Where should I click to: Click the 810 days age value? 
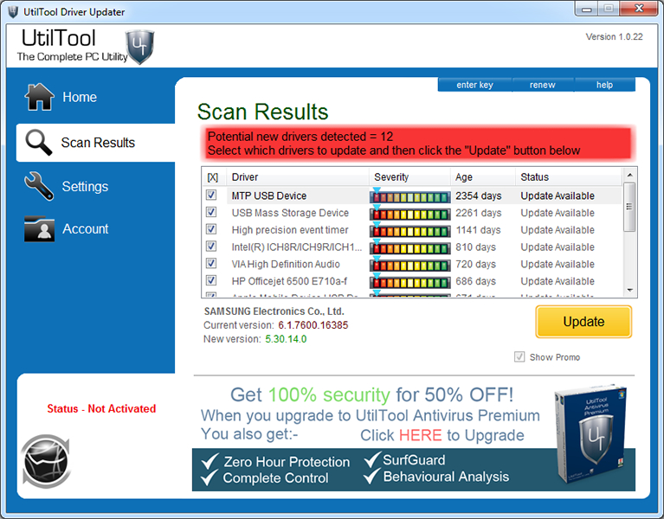tap(475, 247)
